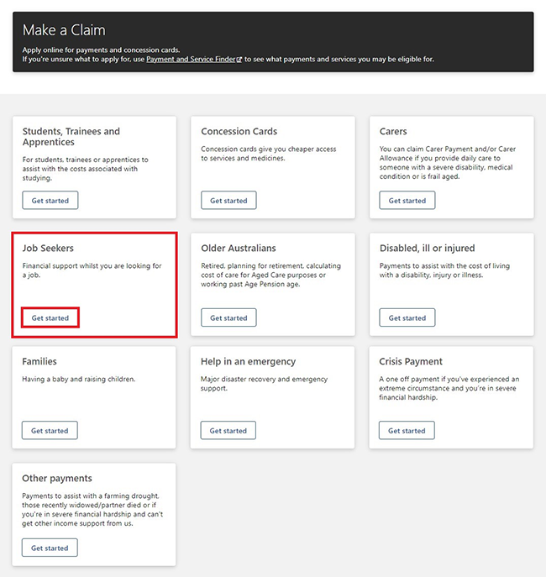Select the Other payments card heading
This screenshot has width=546, height=577.
coord(57,479)
